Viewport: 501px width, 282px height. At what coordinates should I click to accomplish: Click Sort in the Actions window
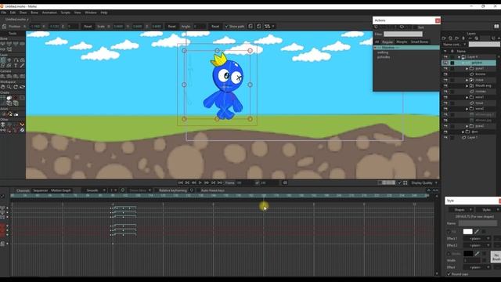click(420, 27)
